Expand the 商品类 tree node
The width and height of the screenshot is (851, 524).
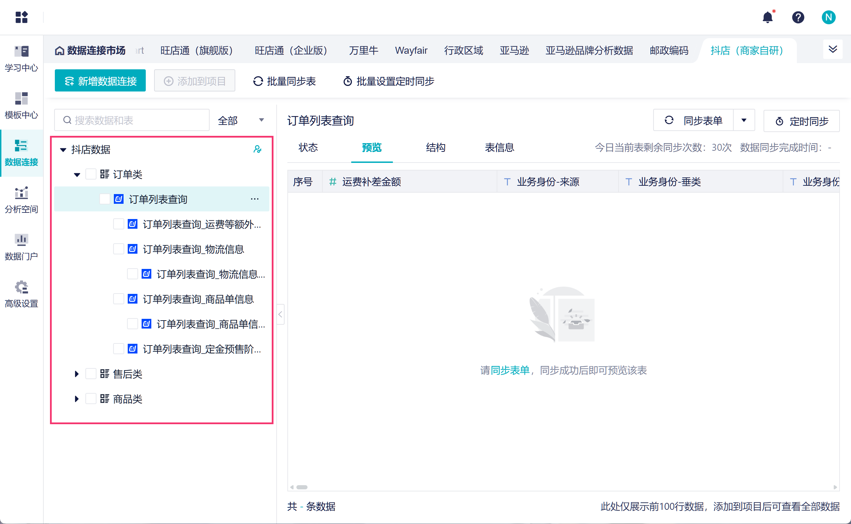[77, 399]
